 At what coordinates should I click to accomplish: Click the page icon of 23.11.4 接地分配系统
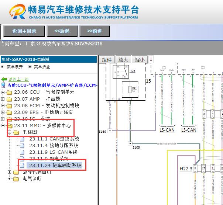pos(22,146)
